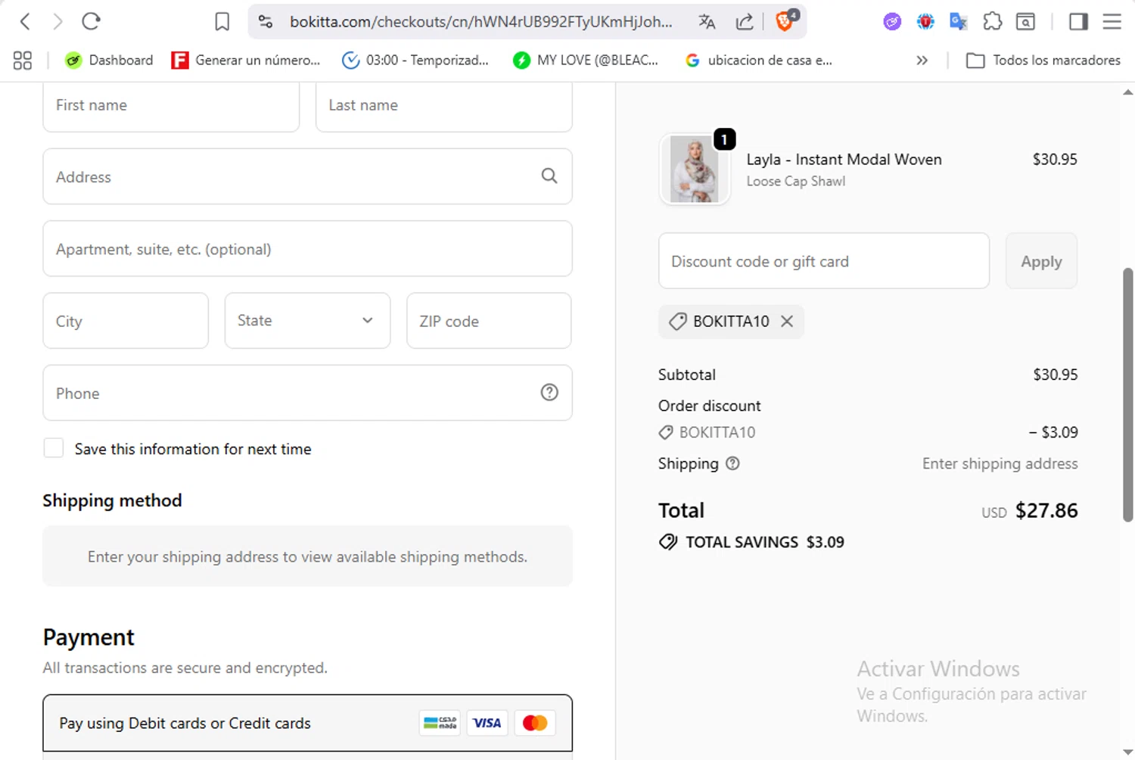Image resolution: width=1135 pixels, height=760 pixels.
Task: Click the City field
Action: (126, 321)
